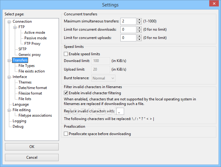The height and width of the screenshot is (167, 221).
Task: Select the Interface page
Action: (20, 77)
